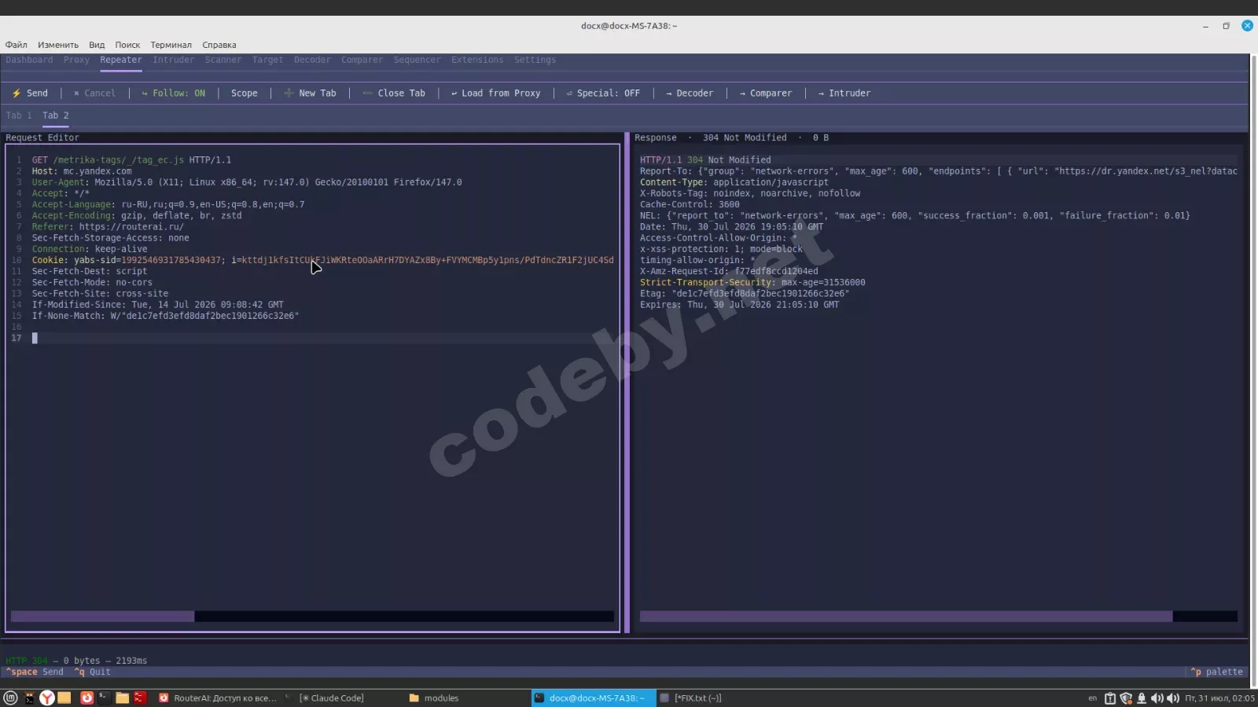Click the Response pane horizontal scrollbar

(x=939, y=617)
